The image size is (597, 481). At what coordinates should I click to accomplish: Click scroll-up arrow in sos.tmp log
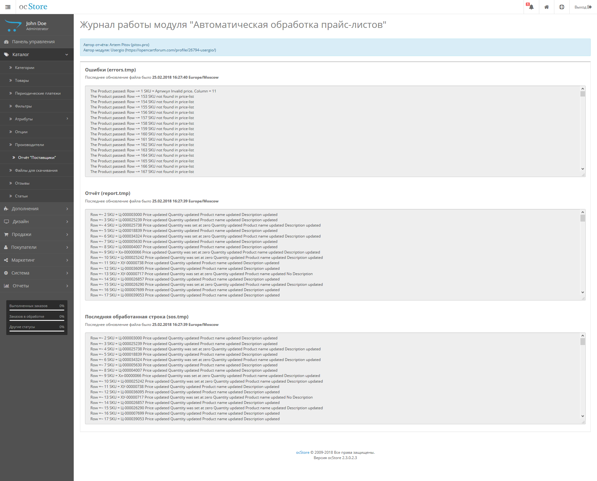(x=583, y=336)
